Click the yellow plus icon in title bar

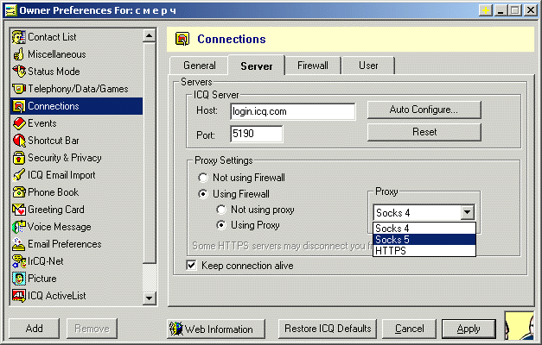tap(485, 10)
